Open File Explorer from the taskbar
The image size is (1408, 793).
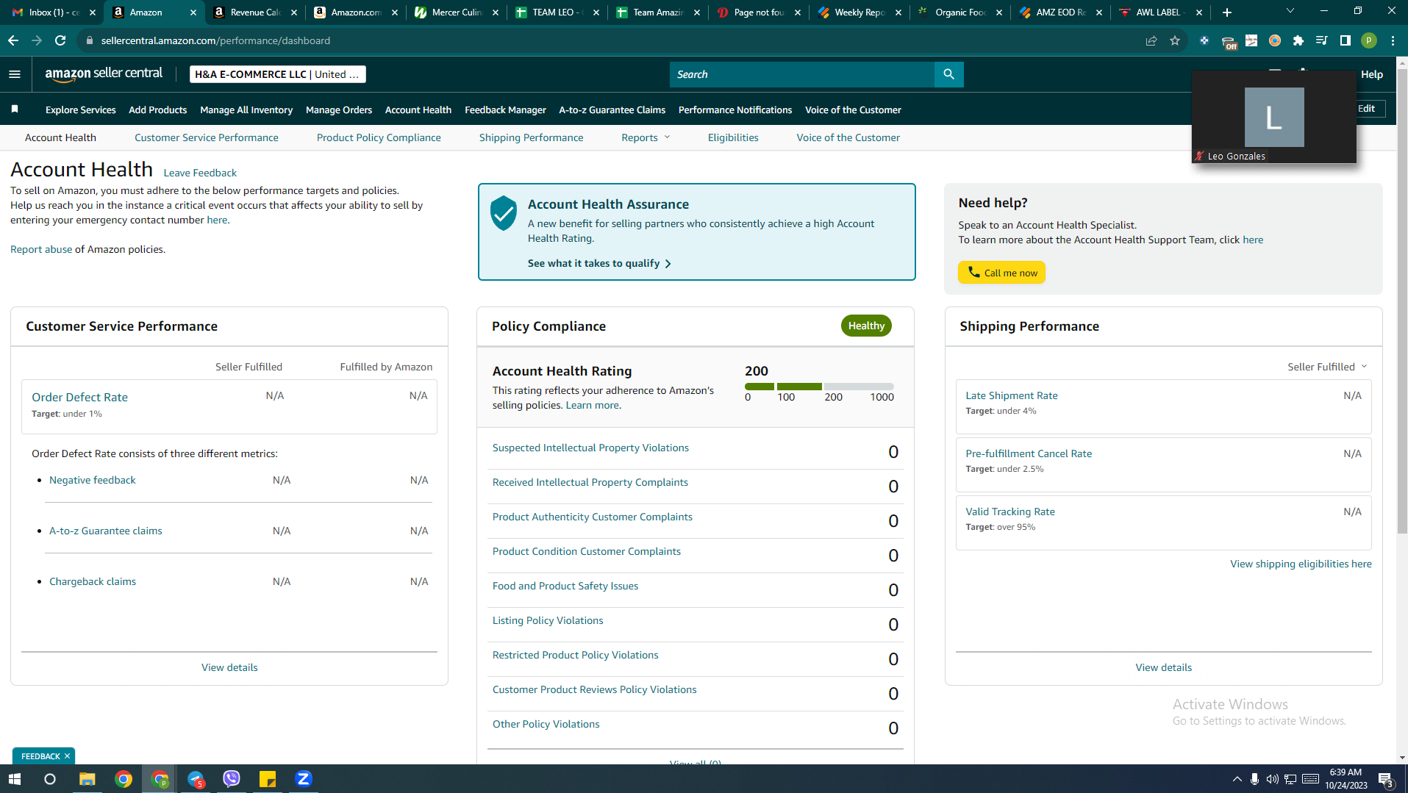(87, 779)
